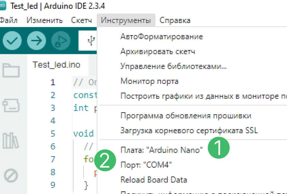The width and height of the screenshot is (287, 194).
Task: Click line number 1 in gutter
Action: coord(53,82)
